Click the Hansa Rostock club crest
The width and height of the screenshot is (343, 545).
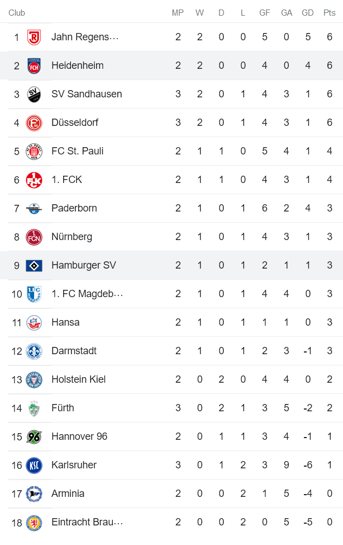34,322
